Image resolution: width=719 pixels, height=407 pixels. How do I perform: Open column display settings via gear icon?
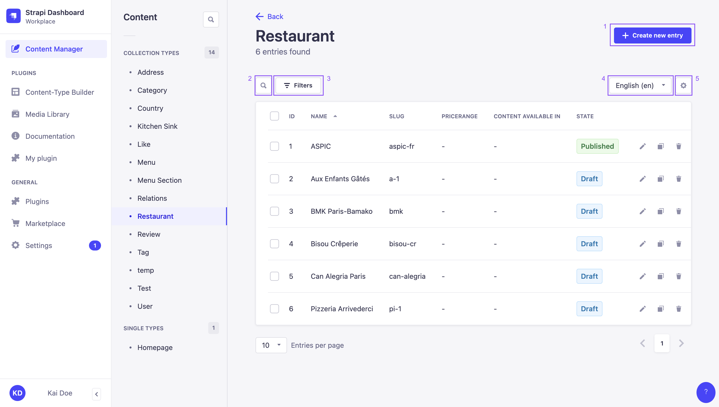click(x=683, y=85)
